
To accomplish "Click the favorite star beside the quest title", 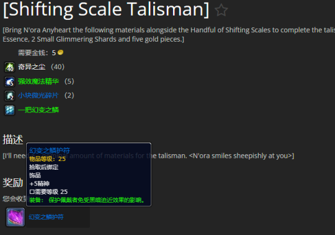I will tap(221, 10).
